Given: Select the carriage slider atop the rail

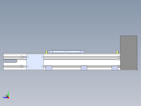Looking at the screenshot, I should tap(66, 52).
